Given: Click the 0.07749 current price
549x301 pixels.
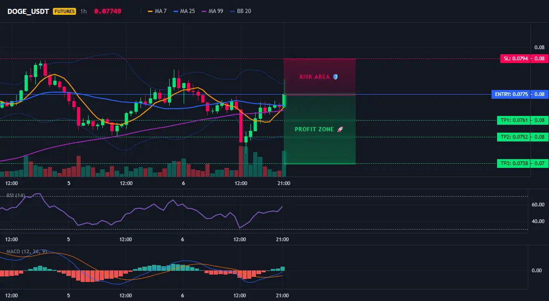Looking at the screenshot, I should (x=108, y=11).
